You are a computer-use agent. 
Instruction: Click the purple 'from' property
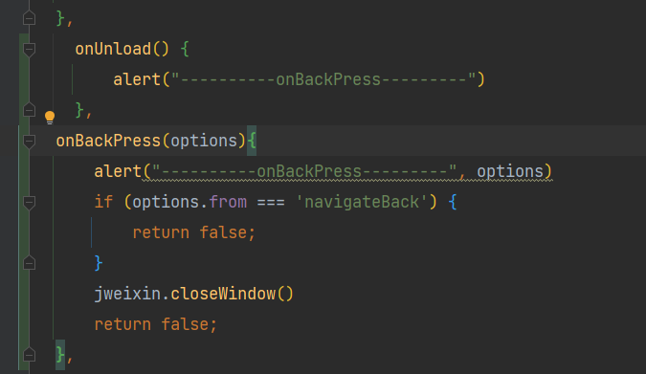tap(228, 202)
